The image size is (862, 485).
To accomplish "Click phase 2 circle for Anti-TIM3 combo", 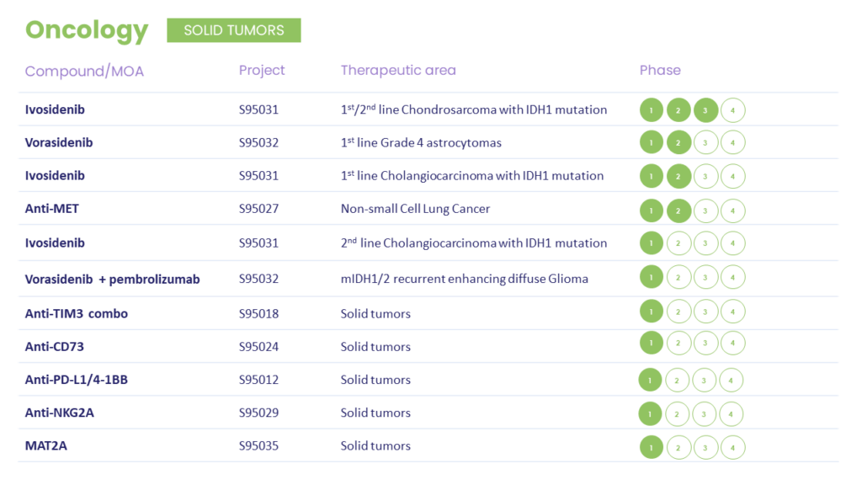I will (x=678, y=312).
